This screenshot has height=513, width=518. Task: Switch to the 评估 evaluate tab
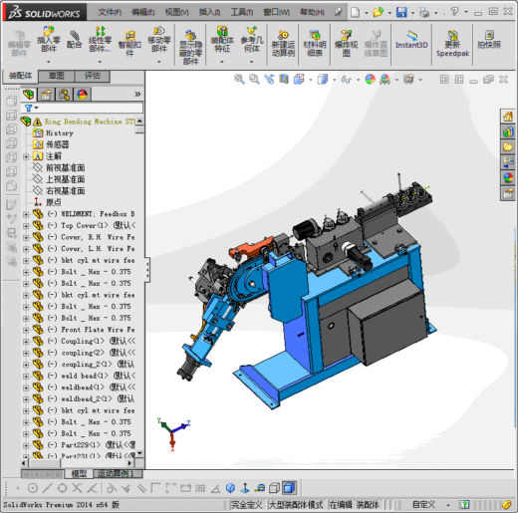93,76
